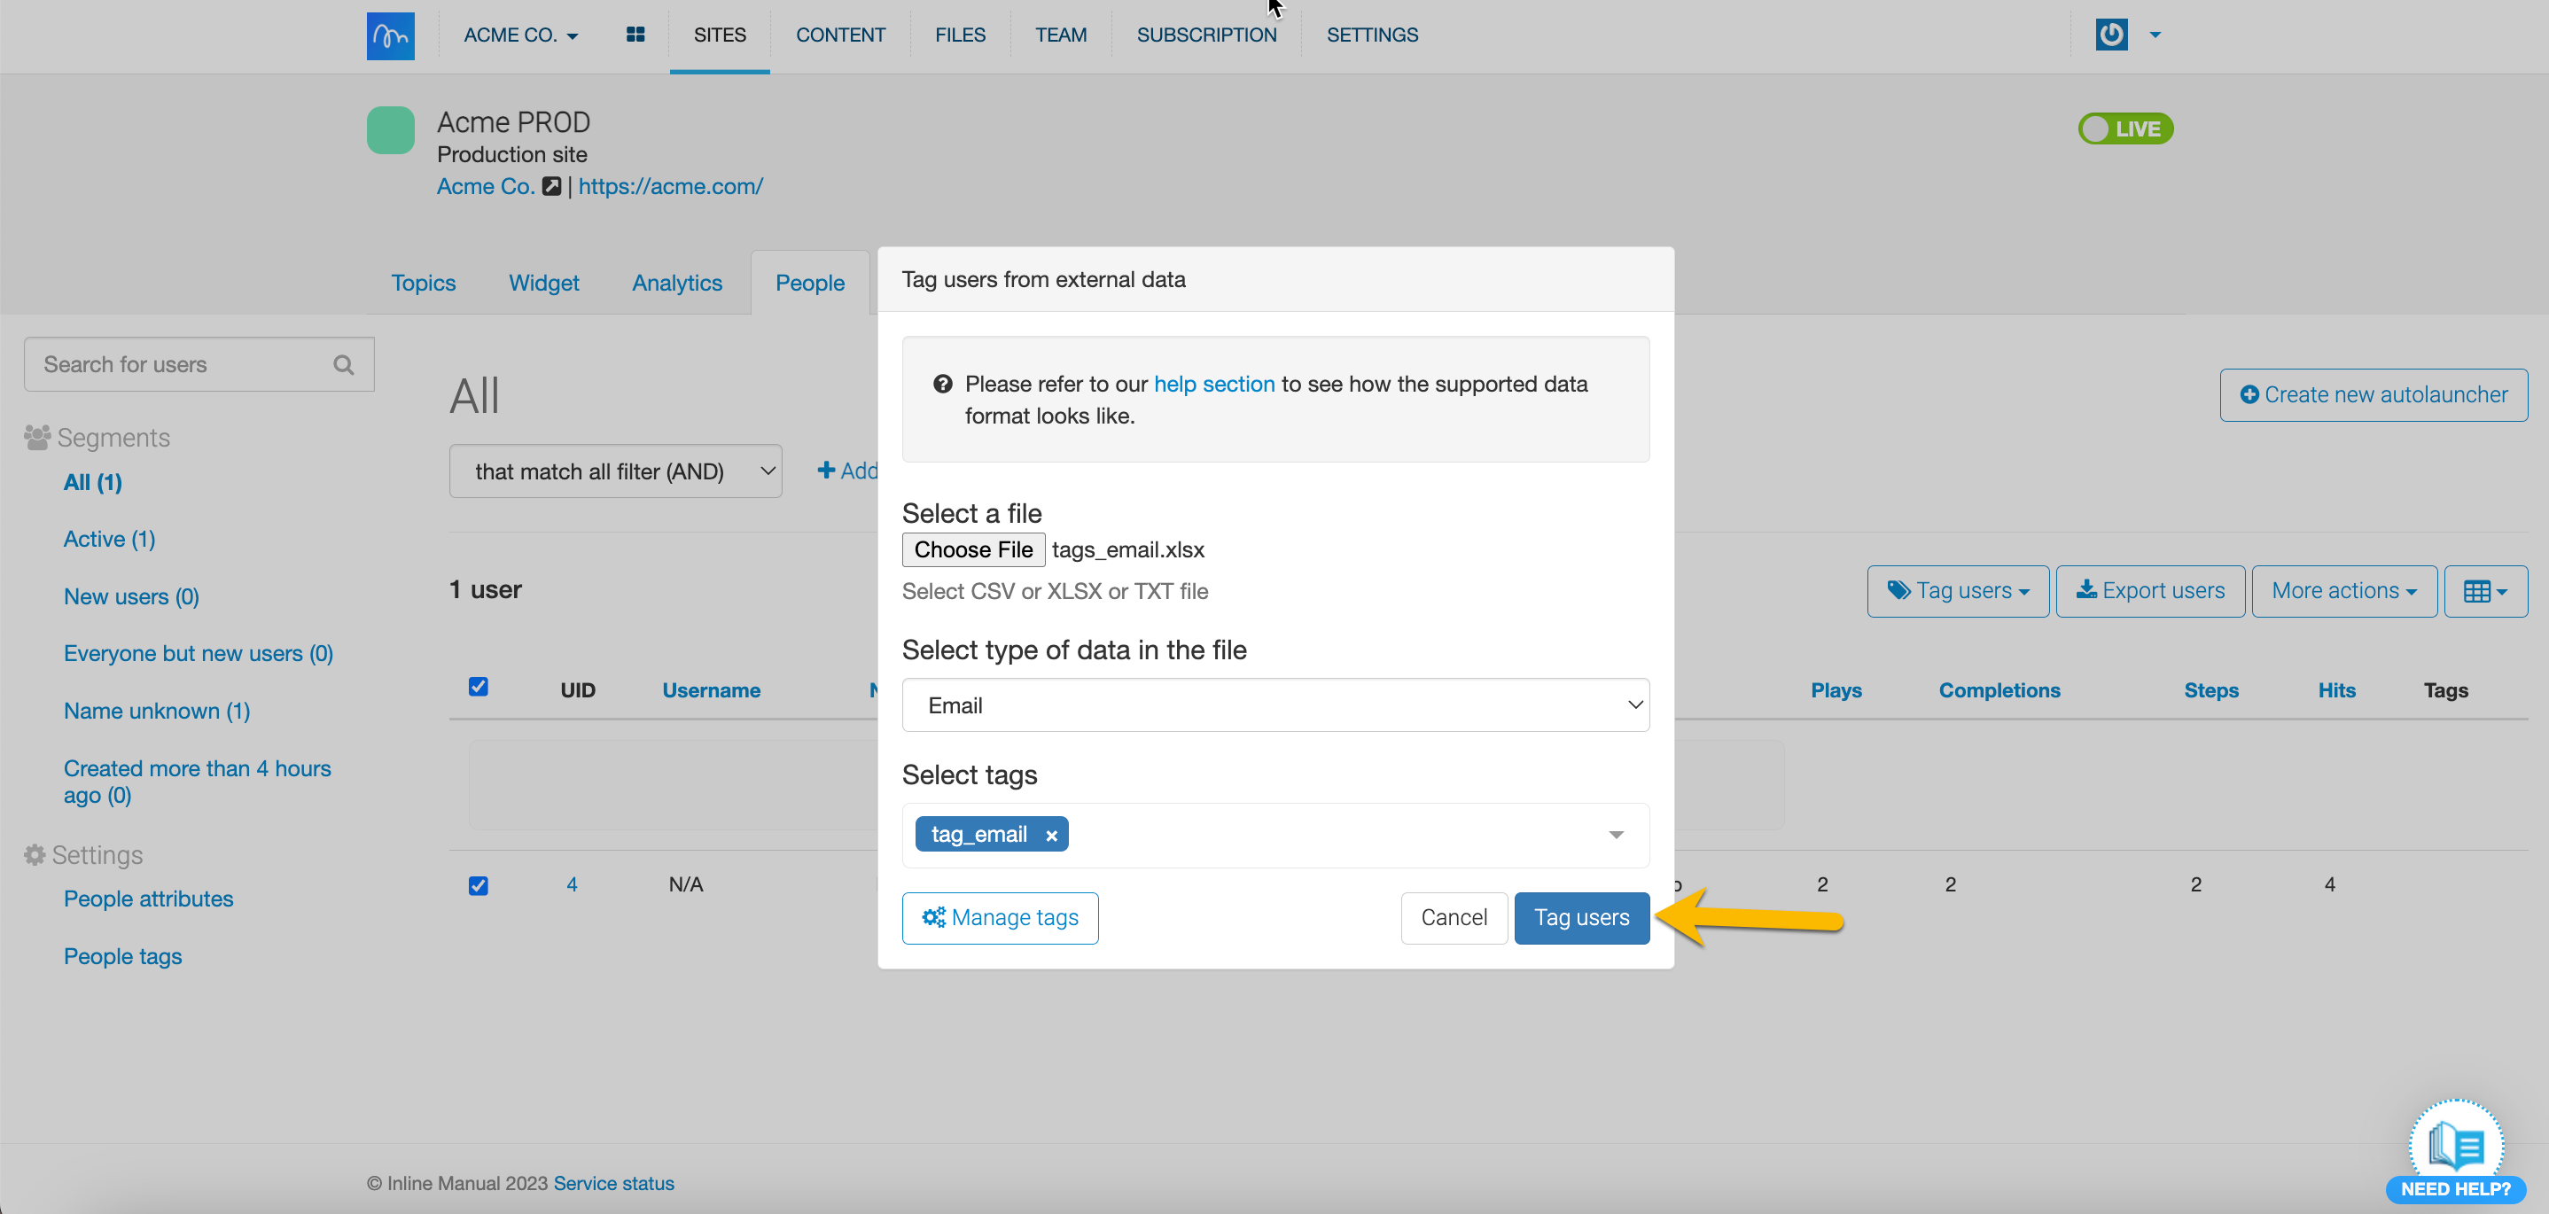Viewport: 2549px width, 1214px height.
Task: Open the external link icon beside Acme Co.
Action: 551,186
